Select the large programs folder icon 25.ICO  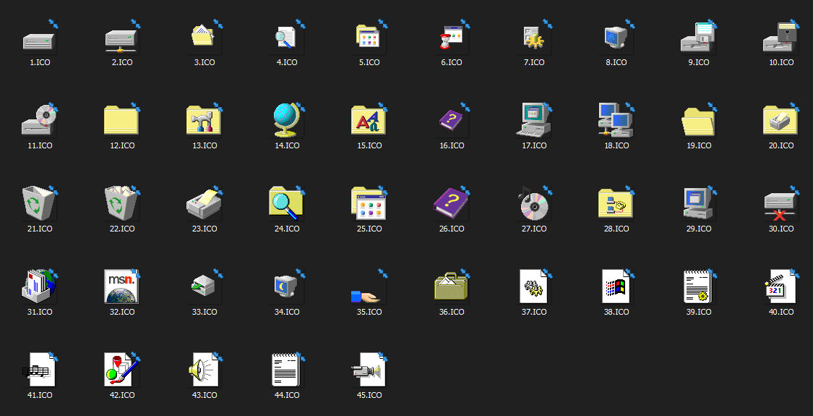369,203
